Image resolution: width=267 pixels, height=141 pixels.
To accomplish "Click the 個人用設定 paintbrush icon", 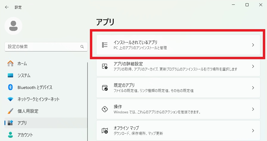I will coord(10,111).
